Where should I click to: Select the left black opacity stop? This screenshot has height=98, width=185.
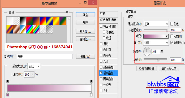point(8,82)
